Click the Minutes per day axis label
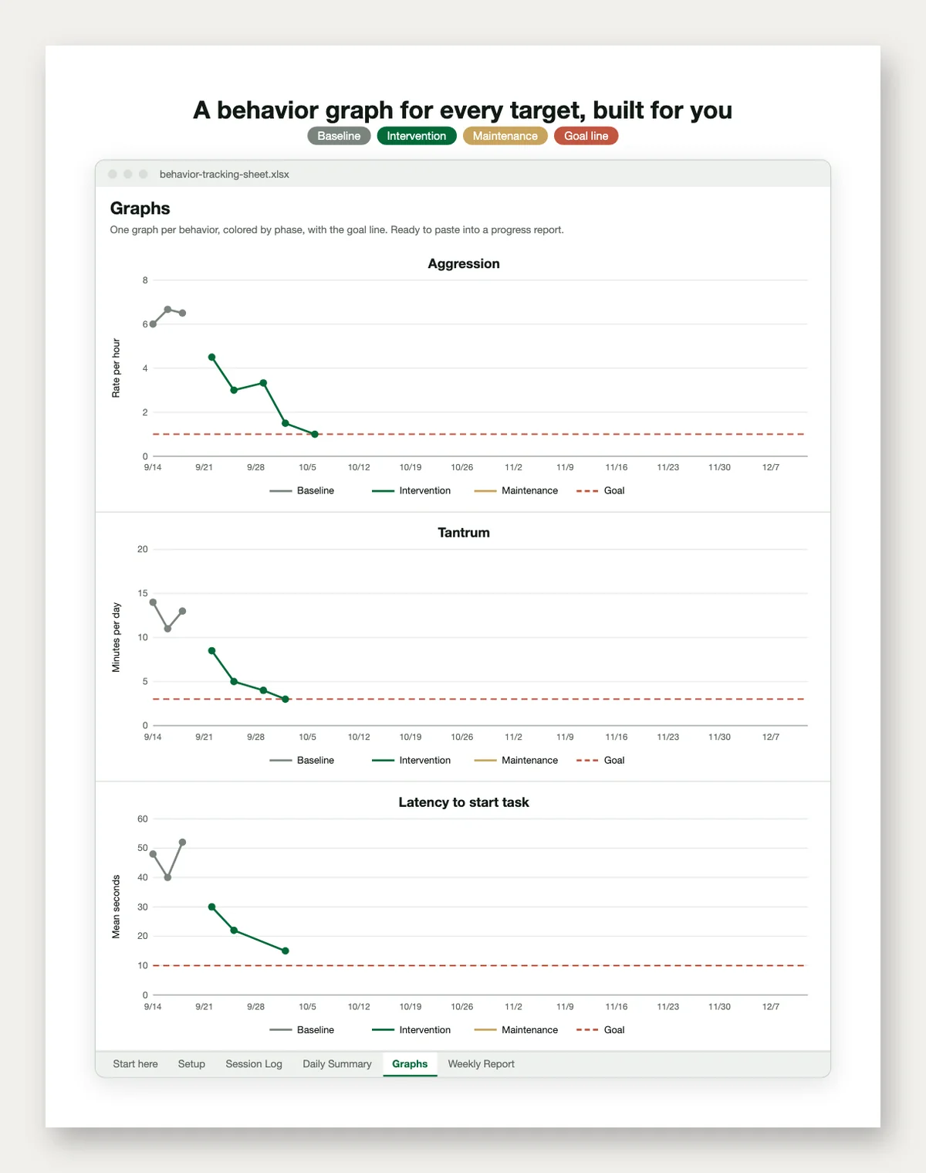 [117, 637]
